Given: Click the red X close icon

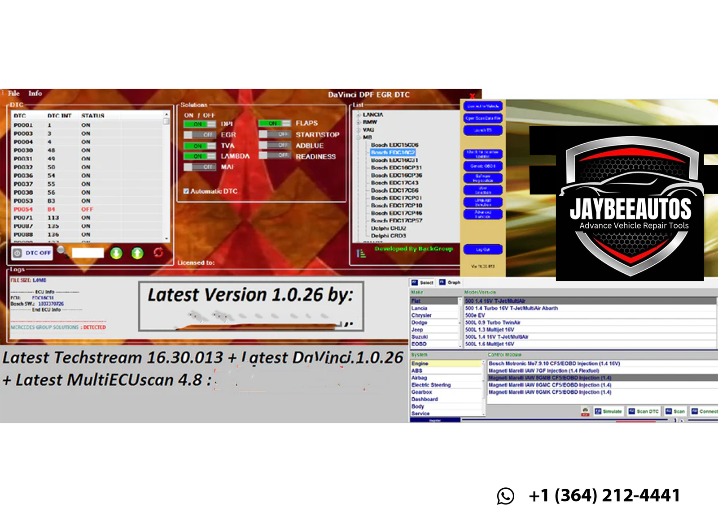Looking at the screenshot, I should (472, 96).
